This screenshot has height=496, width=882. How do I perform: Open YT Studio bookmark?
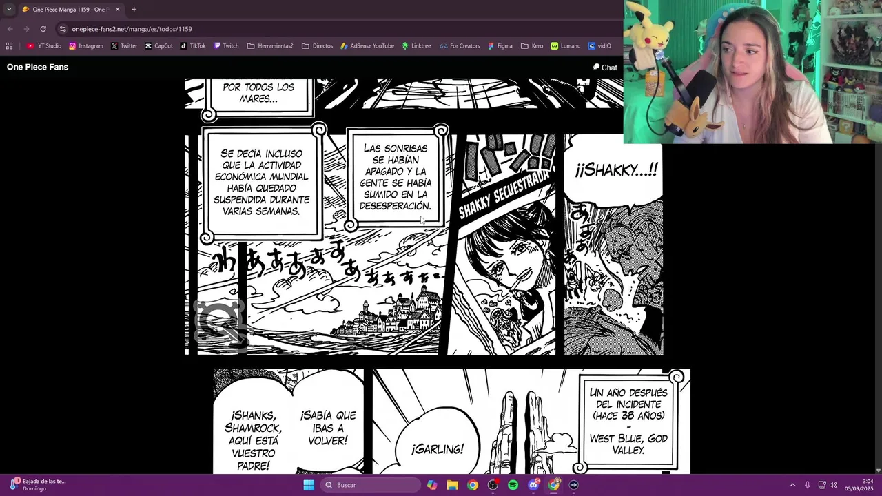coord(44,46)
